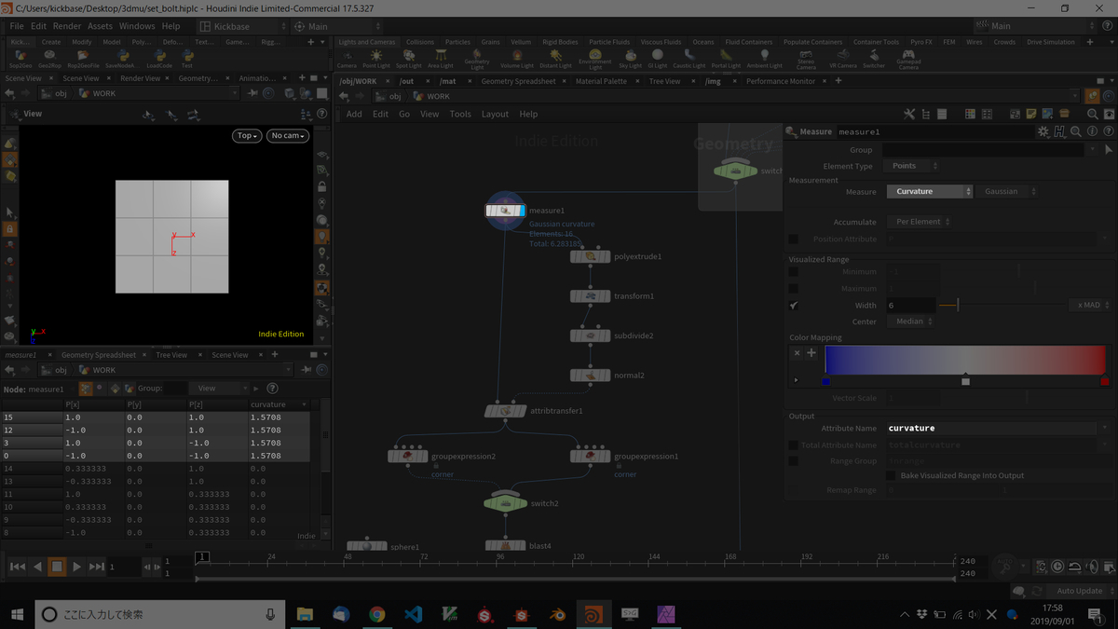The width and height of the screenshot is (1118, 629).
Task: Open the network editor Add menu
Action: 354,114
